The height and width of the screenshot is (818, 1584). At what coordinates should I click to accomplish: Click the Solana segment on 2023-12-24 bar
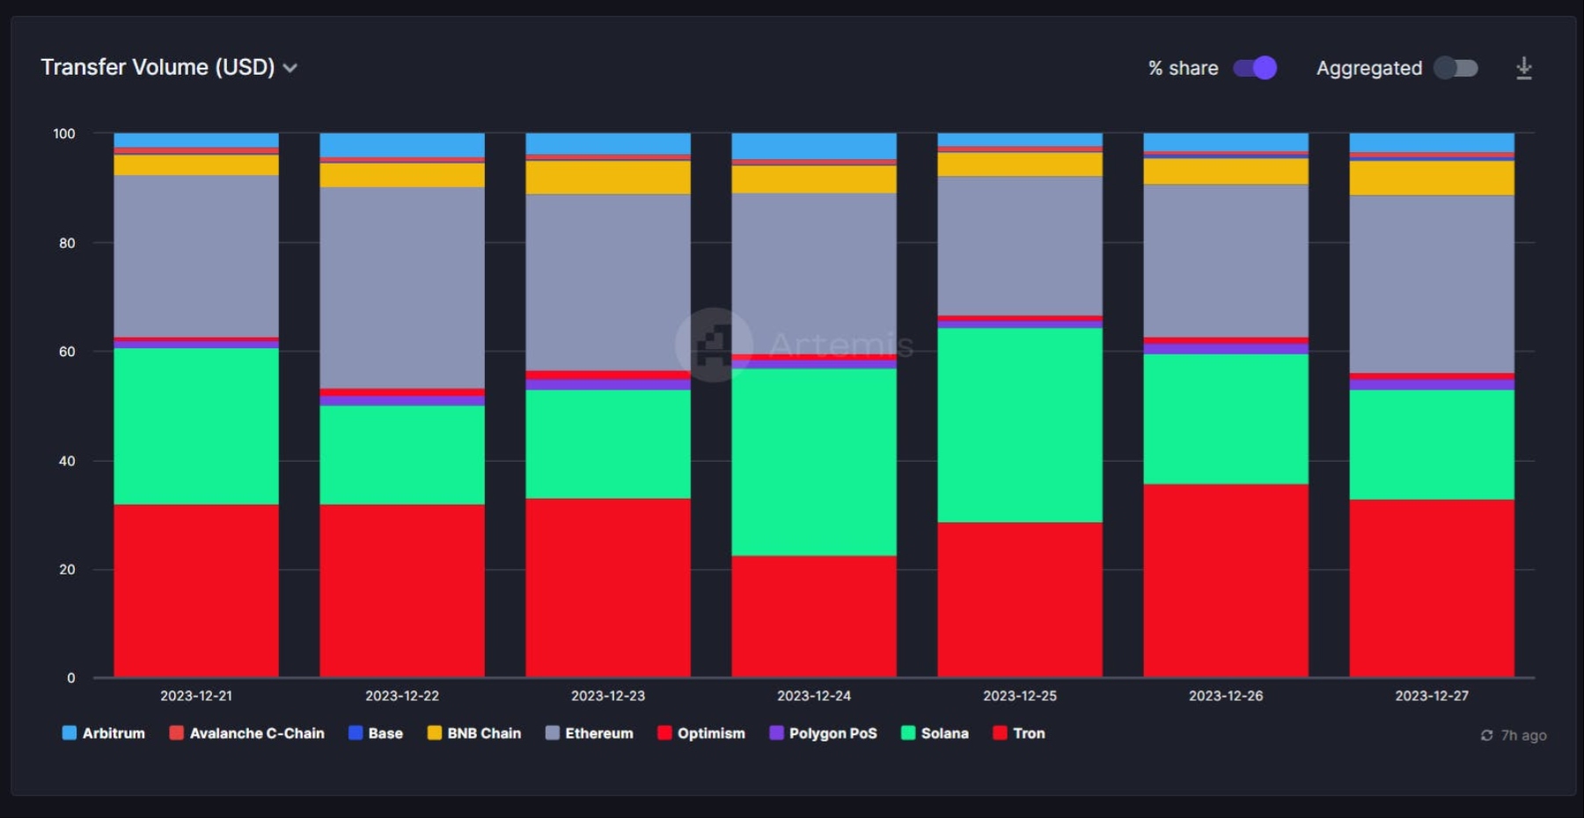[x=814, y=462]
